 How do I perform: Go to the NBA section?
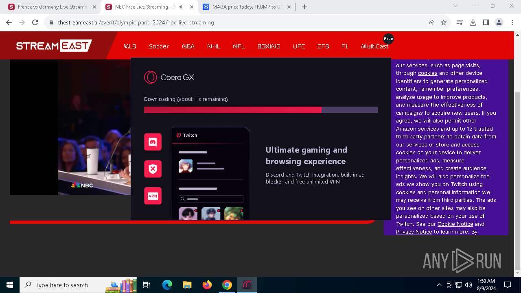point(188,46)
